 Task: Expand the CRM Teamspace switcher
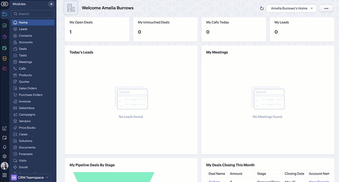pyautogui.click(x=31, y=177)
